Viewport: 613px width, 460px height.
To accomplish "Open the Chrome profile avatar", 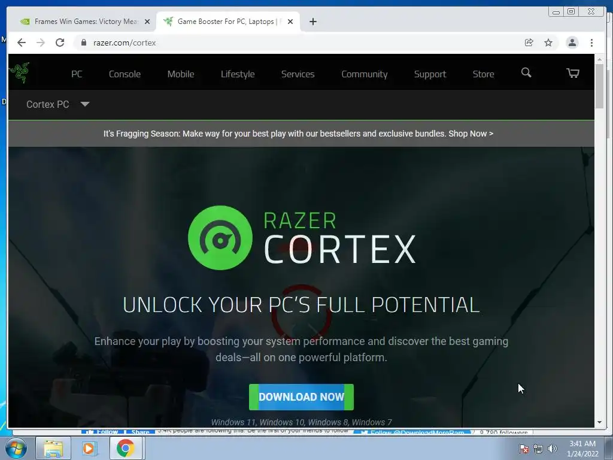I will (572, 43).
